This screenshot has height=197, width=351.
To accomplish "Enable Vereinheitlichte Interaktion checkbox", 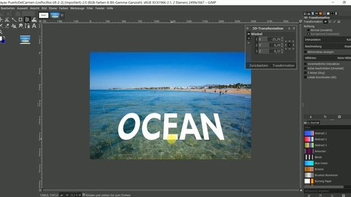I will [x=305, y=64].
